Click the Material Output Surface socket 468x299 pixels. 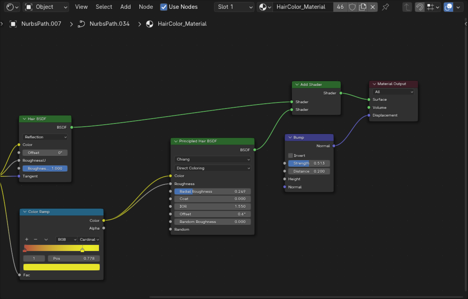[x=369, y=100]
